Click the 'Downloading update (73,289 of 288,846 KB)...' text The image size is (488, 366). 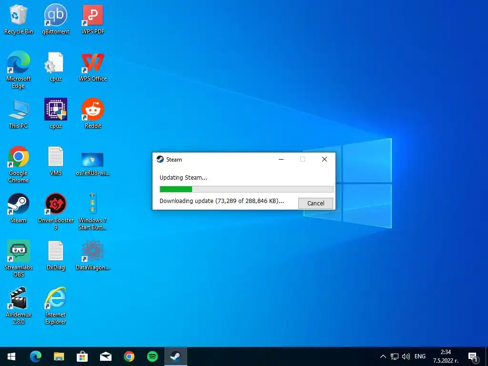tap(222, 201)
